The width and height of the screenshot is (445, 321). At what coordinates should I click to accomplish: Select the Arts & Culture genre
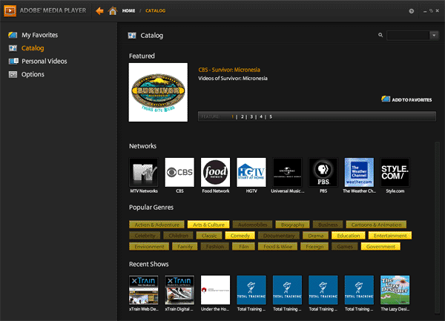pyautogui.click(x=208, y=225)
